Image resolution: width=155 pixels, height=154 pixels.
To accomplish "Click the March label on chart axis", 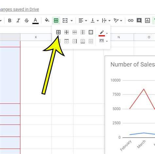I will (141, 144).
